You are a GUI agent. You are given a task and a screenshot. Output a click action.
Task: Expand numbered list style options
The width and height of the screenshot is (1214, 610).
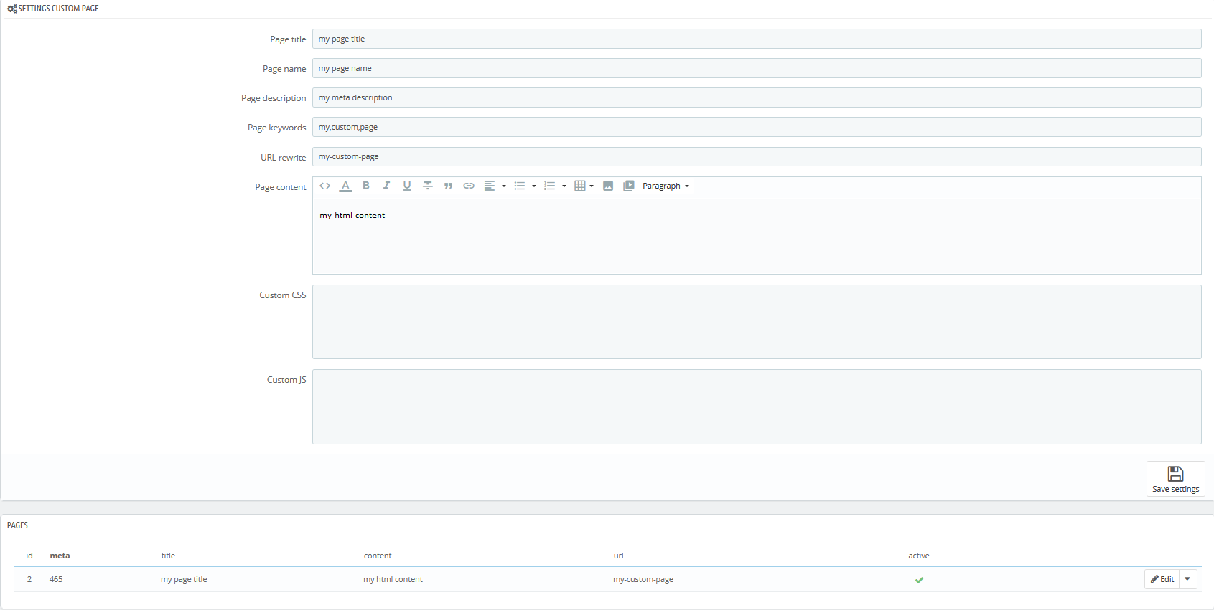pos(564,186)
